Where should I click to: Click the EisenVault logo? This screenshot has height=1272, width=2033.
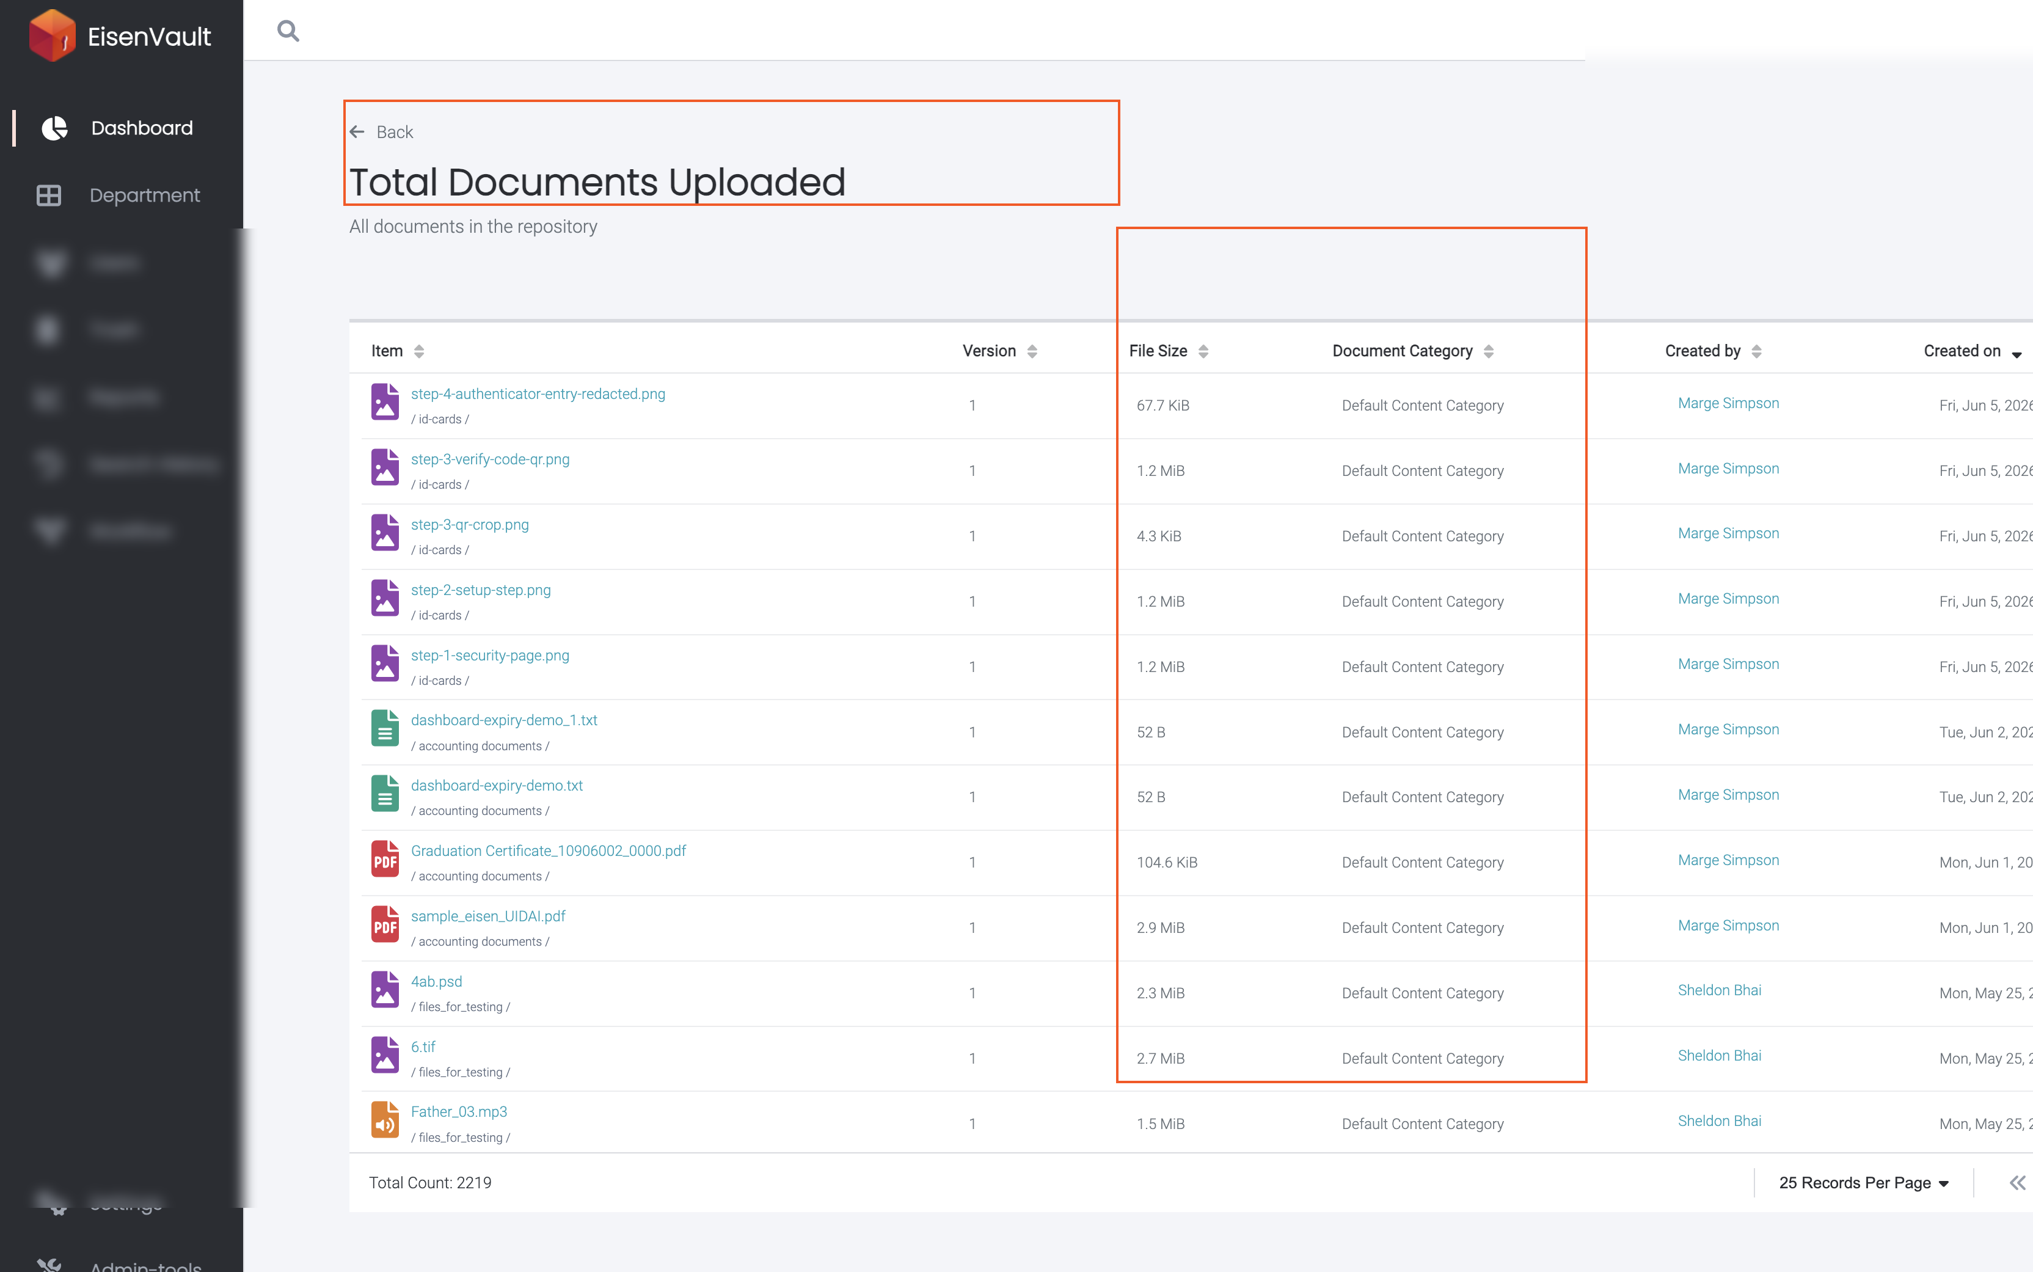click(x=120, y=36)
